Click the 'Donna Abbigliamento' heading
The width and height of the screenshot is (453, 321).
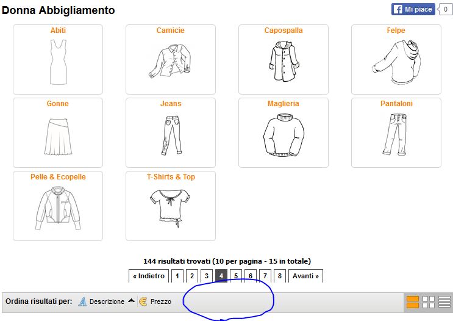(58, 10)
